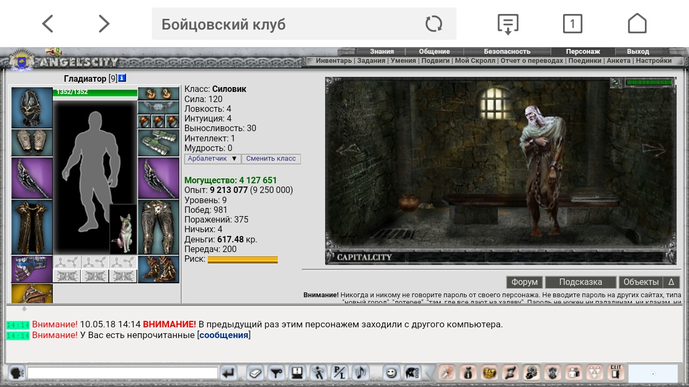Click the middle ring slot

pos(158,121)
